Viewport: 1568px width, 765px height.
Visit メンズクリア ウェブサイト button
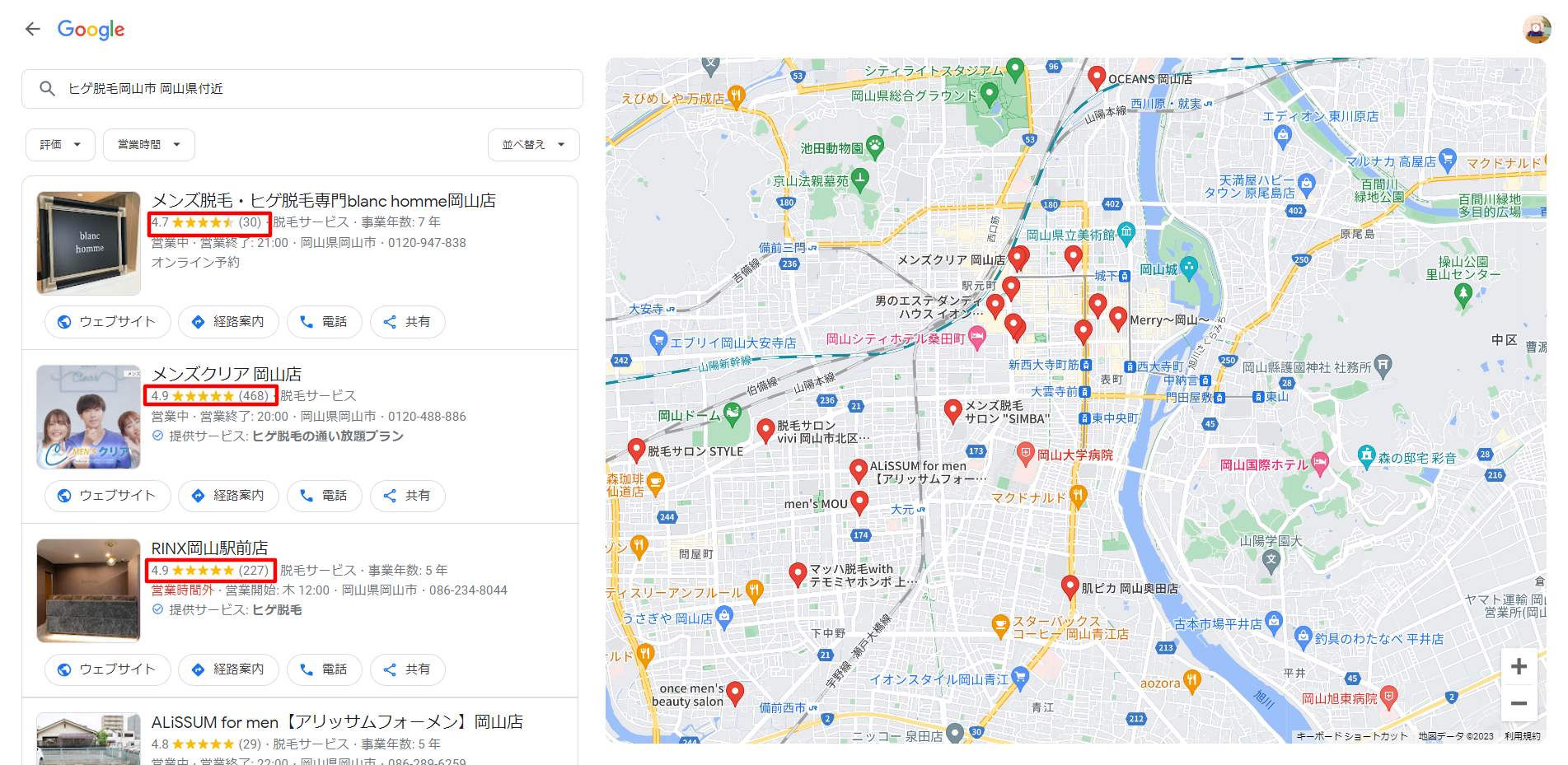[108, 496]
